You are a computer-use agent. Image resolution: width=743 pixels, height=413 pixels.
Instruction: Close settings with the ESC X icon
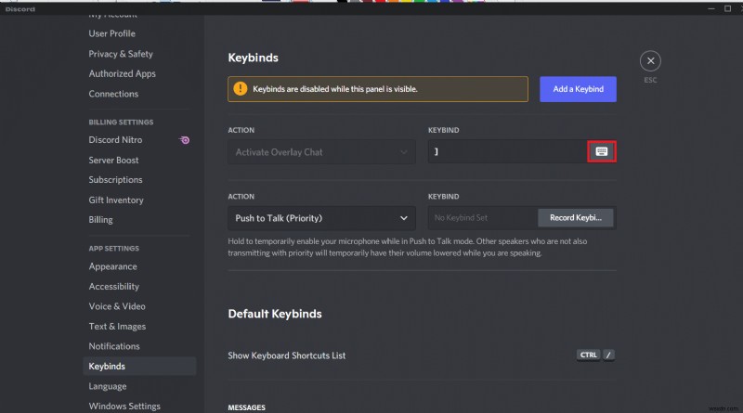point(650,61)
